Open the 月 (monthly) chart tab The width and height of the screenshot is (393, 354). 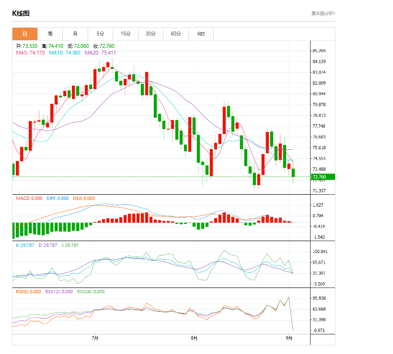[x=75, y=34]
